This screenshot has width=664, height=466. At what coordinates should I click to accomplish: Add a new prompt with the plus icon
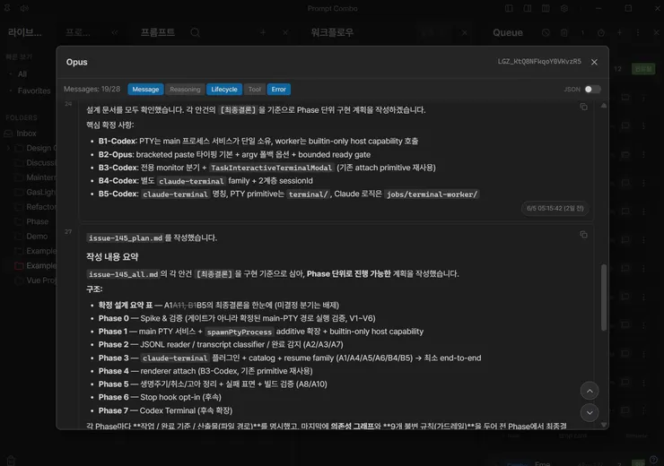[x=263, y=32]
